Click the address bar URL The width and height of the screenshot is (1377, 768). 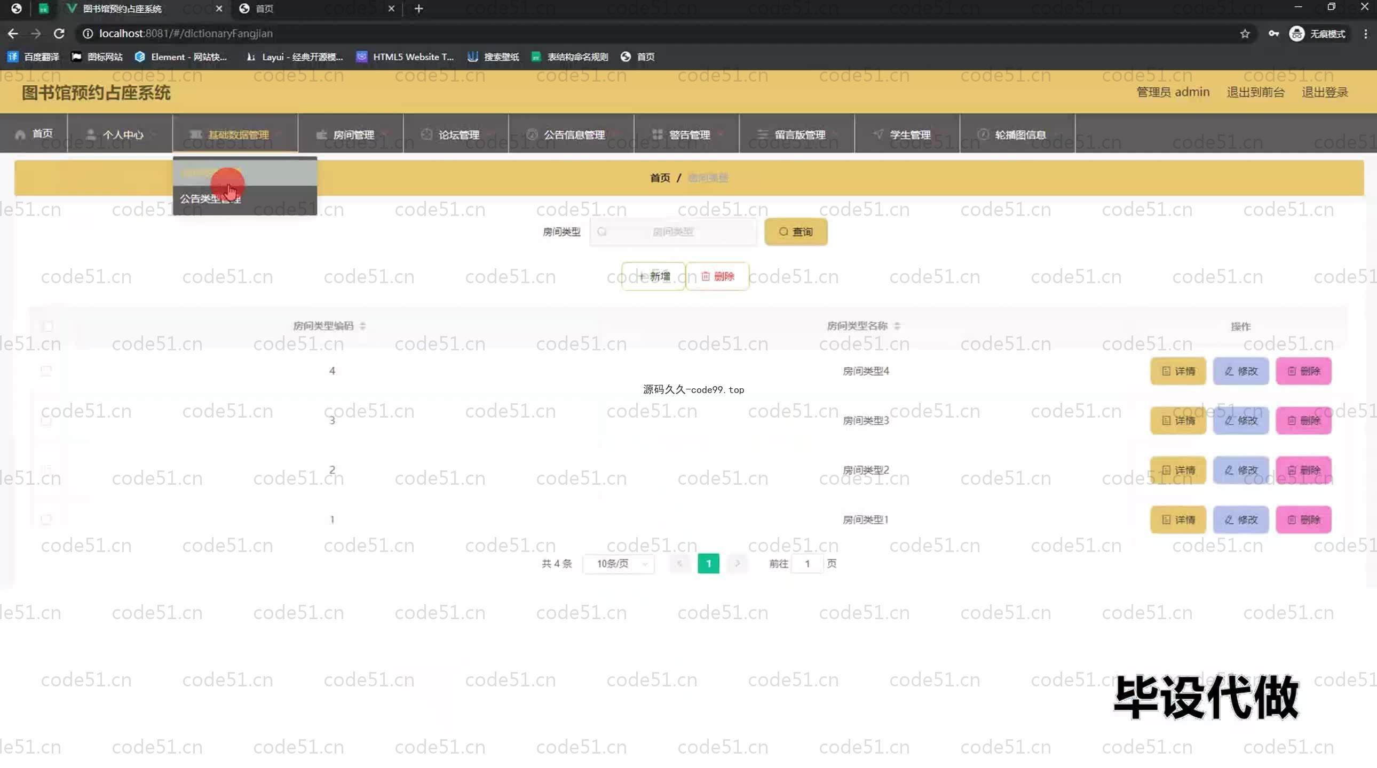point(186,34)
